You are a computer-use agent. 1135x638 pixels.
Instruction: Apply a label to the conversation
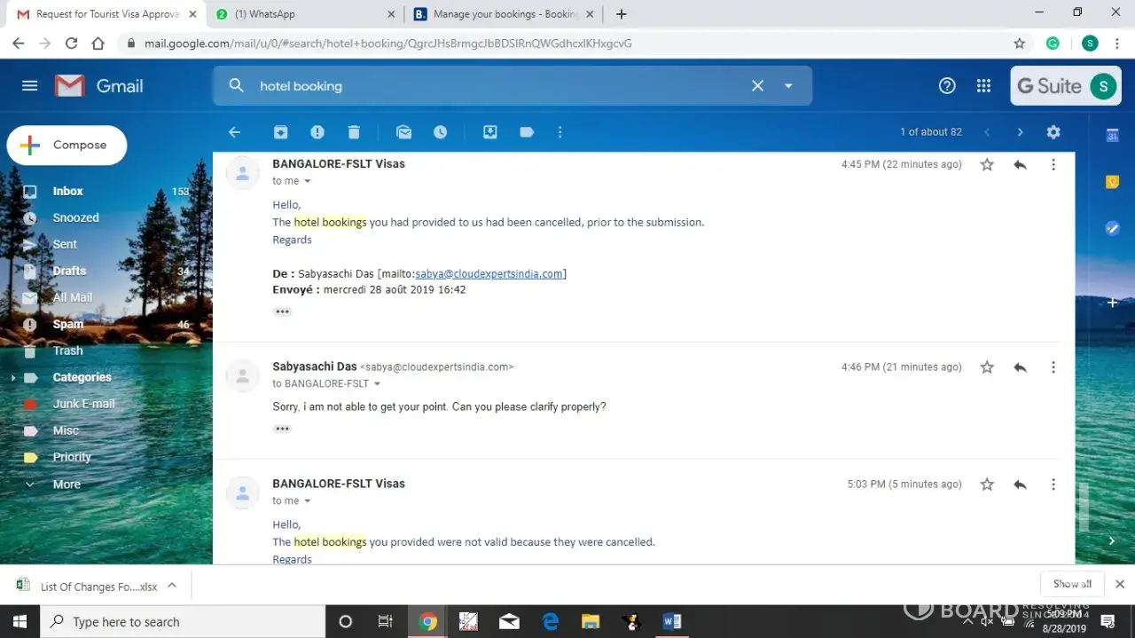[x=527, y=132]
